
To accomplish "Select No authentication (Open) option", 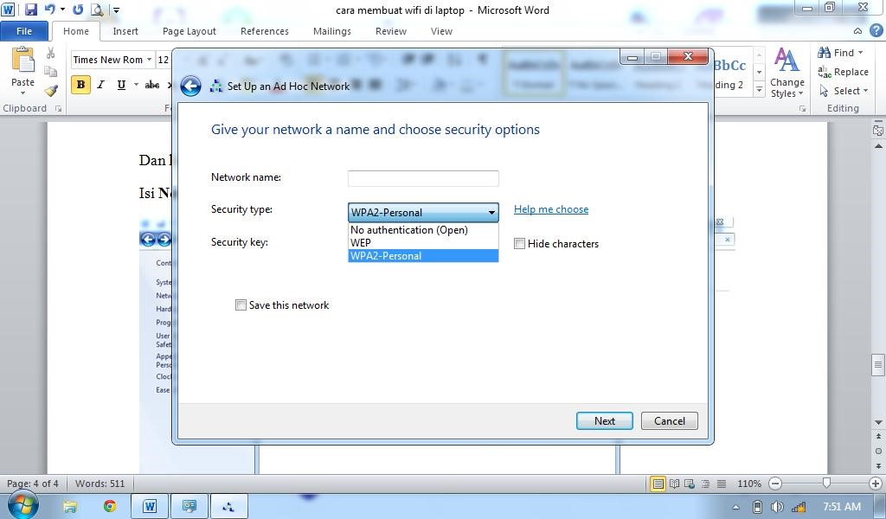I will [x=423, y=230].
